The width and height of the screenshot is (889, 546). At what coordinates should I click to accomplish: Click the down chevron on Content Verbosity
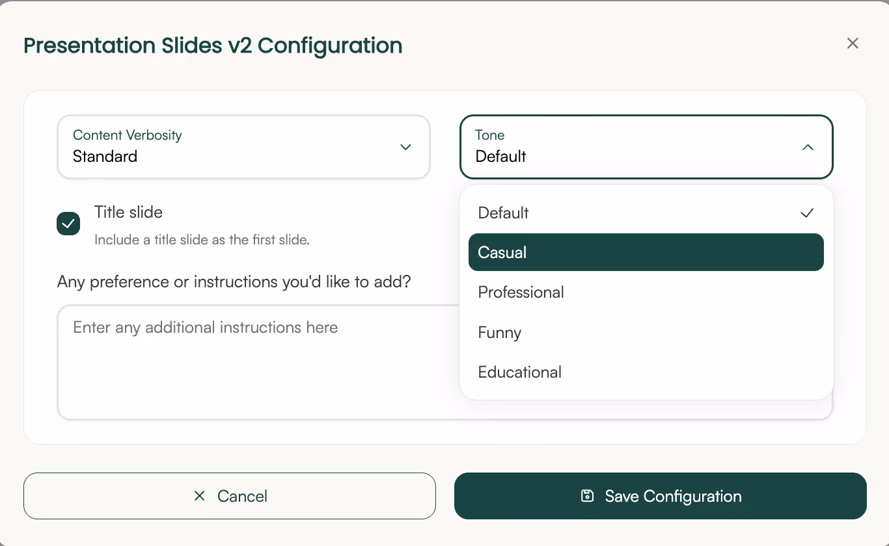[x=405, y=148]
